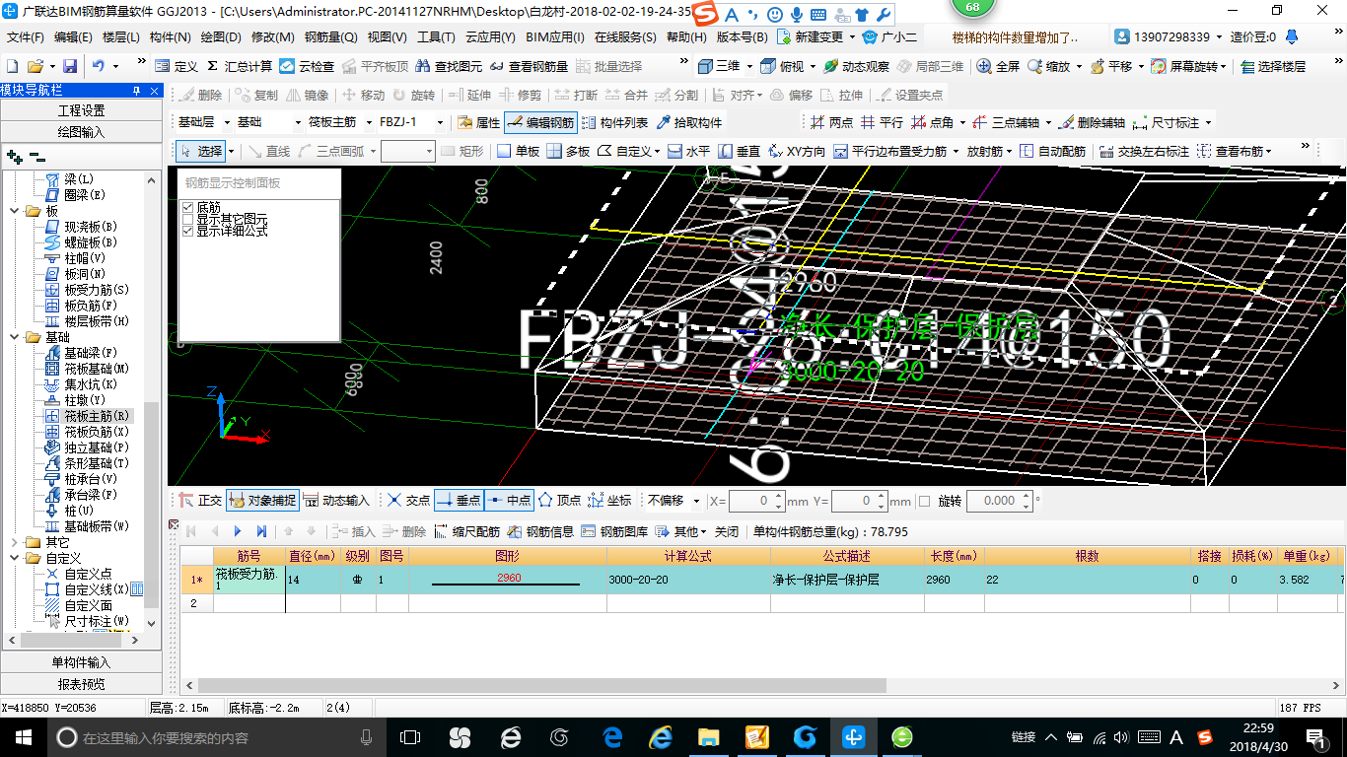Screen dimensions: 1347x757
Task: Click the 单构件输入 button
Action: tap(81, 662)
